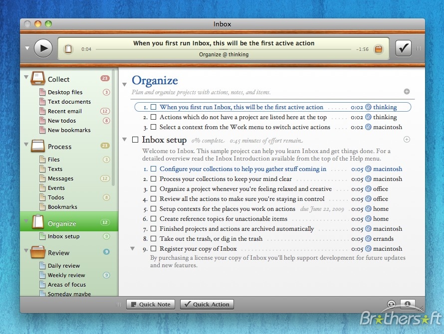Mark the active action done with checkmark button
The width and height of the screenshot is (444, 334).
(x=403, y=48)
